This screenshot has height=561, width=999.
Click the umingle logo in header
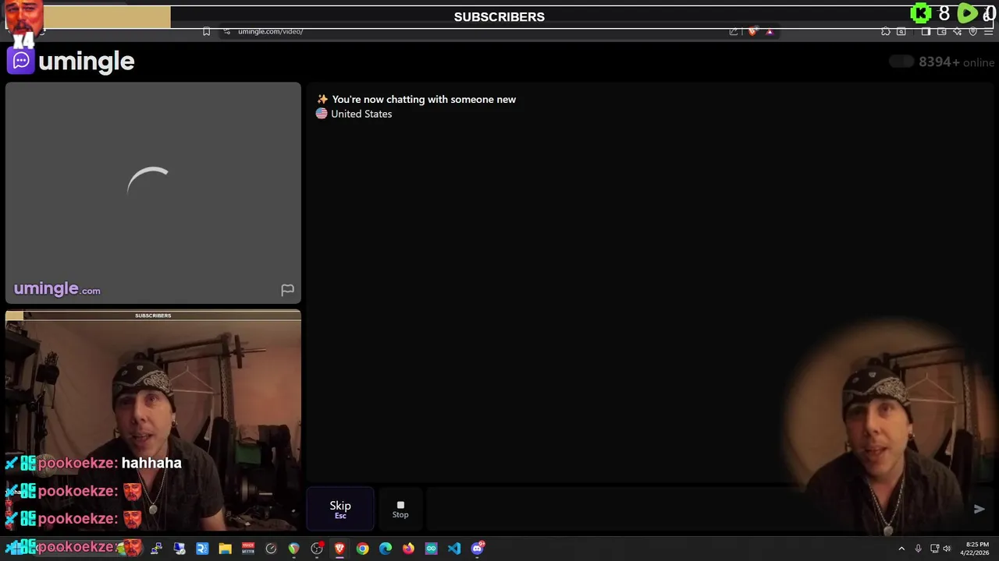(x=71, y=61)
